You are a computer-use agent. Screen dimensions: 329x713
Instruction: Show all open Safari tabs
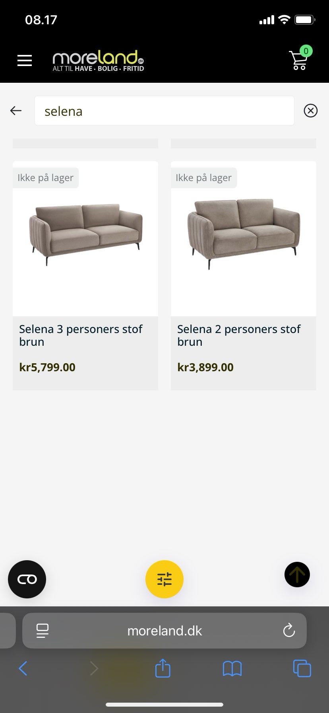coord(302,668)
